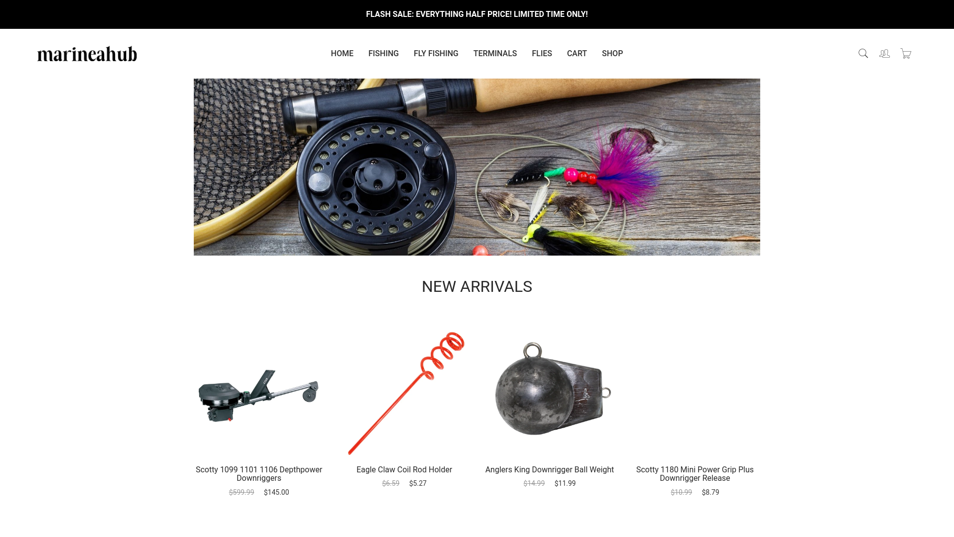This screenshot has width=954, height=537.
Task: Open the FISHING menu item
Action: tap(384, 54)
